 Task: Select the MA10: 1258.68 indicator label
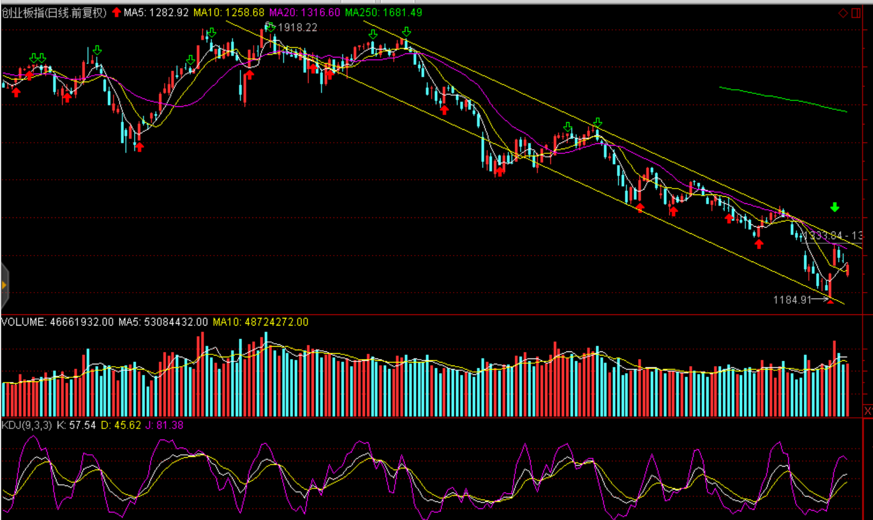point(229,12)
